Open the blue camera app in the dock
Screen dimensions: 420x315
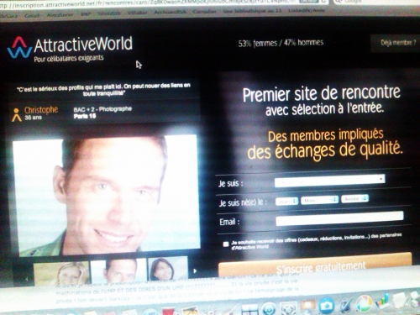(326, 306)
